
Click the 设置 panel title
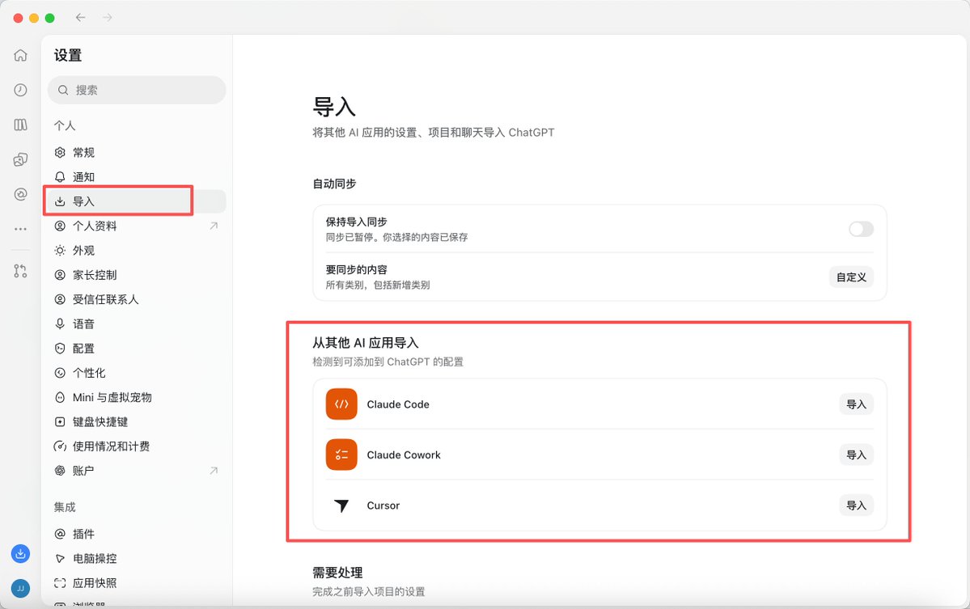(x=68, y=55)
